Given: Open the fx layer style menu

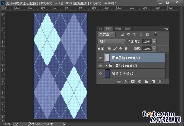Looking at the screenshot, I should coord(126,82).
